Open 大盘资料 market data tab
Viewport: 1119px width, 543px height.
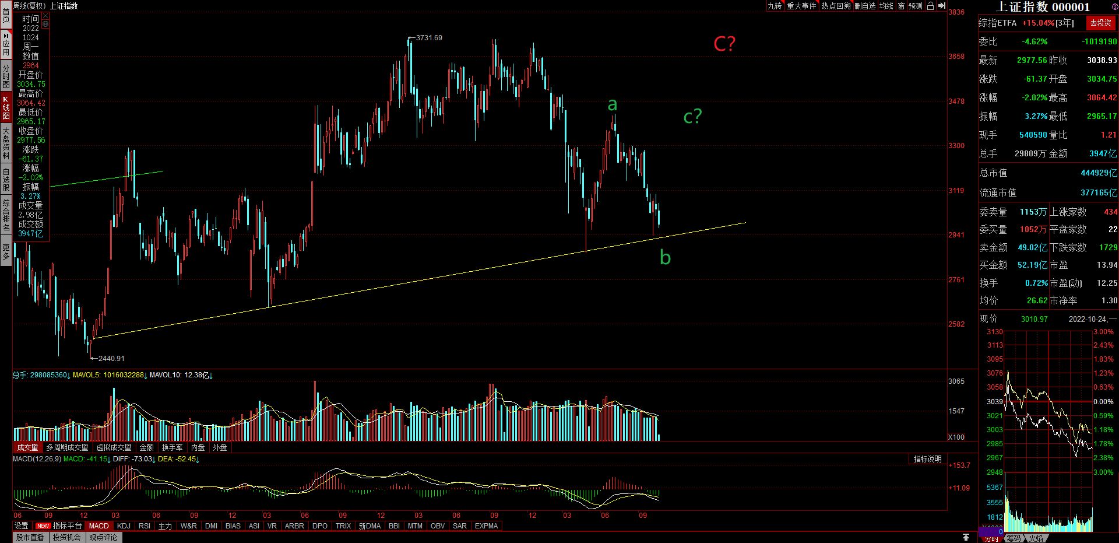(6, 143)
